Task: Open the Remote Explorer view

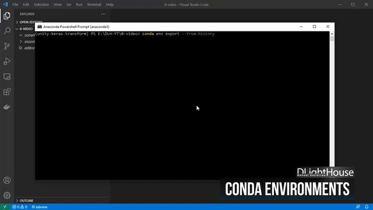Action: [7, 76]
